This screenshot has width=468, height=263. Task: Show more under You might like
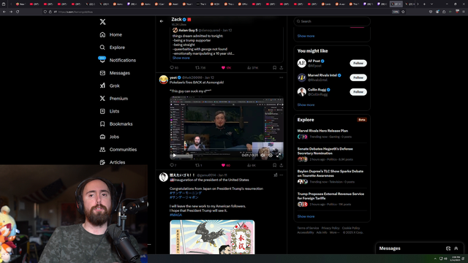tap(306, 105)
